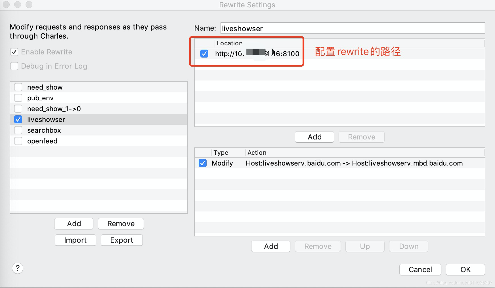
Task: Select the need_show rule set
Action: point(99,87)
